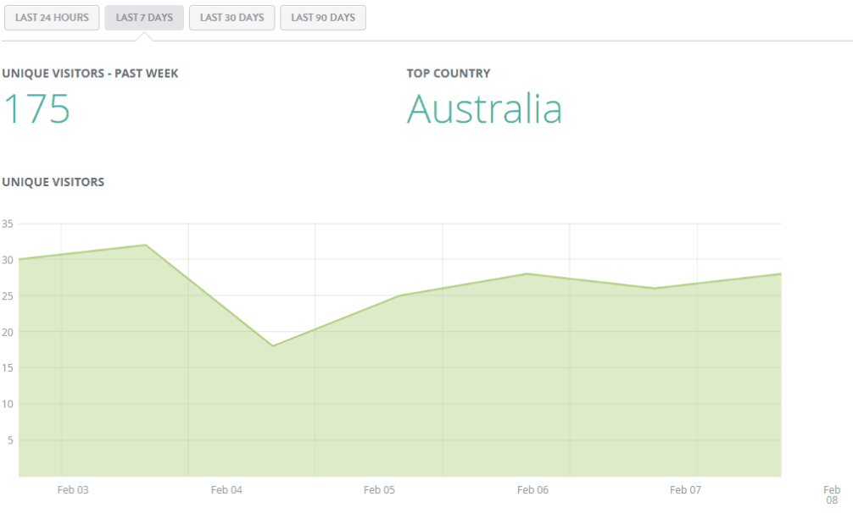Switch to the LAST 30 DAYS view

click(x=231, y=17)
